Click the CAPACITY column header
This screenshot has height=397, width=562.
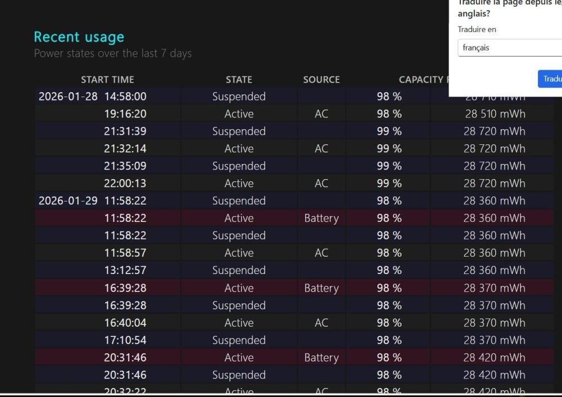click(422, 80)
